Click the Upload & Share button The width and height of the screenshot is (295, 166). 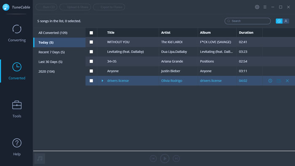(x=75, y=7)
